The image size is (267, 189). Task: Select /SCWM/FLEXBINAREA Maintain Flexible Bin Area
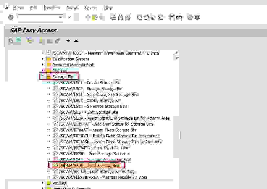(x=103, y=177)
